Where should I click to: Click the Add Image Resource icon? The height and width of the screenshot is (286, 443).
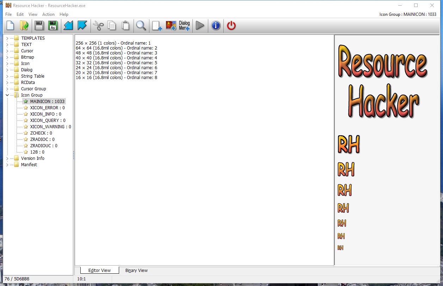171,26
